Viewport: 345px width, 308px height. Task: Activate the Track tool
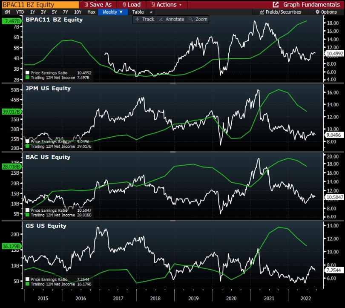[145, 19]
